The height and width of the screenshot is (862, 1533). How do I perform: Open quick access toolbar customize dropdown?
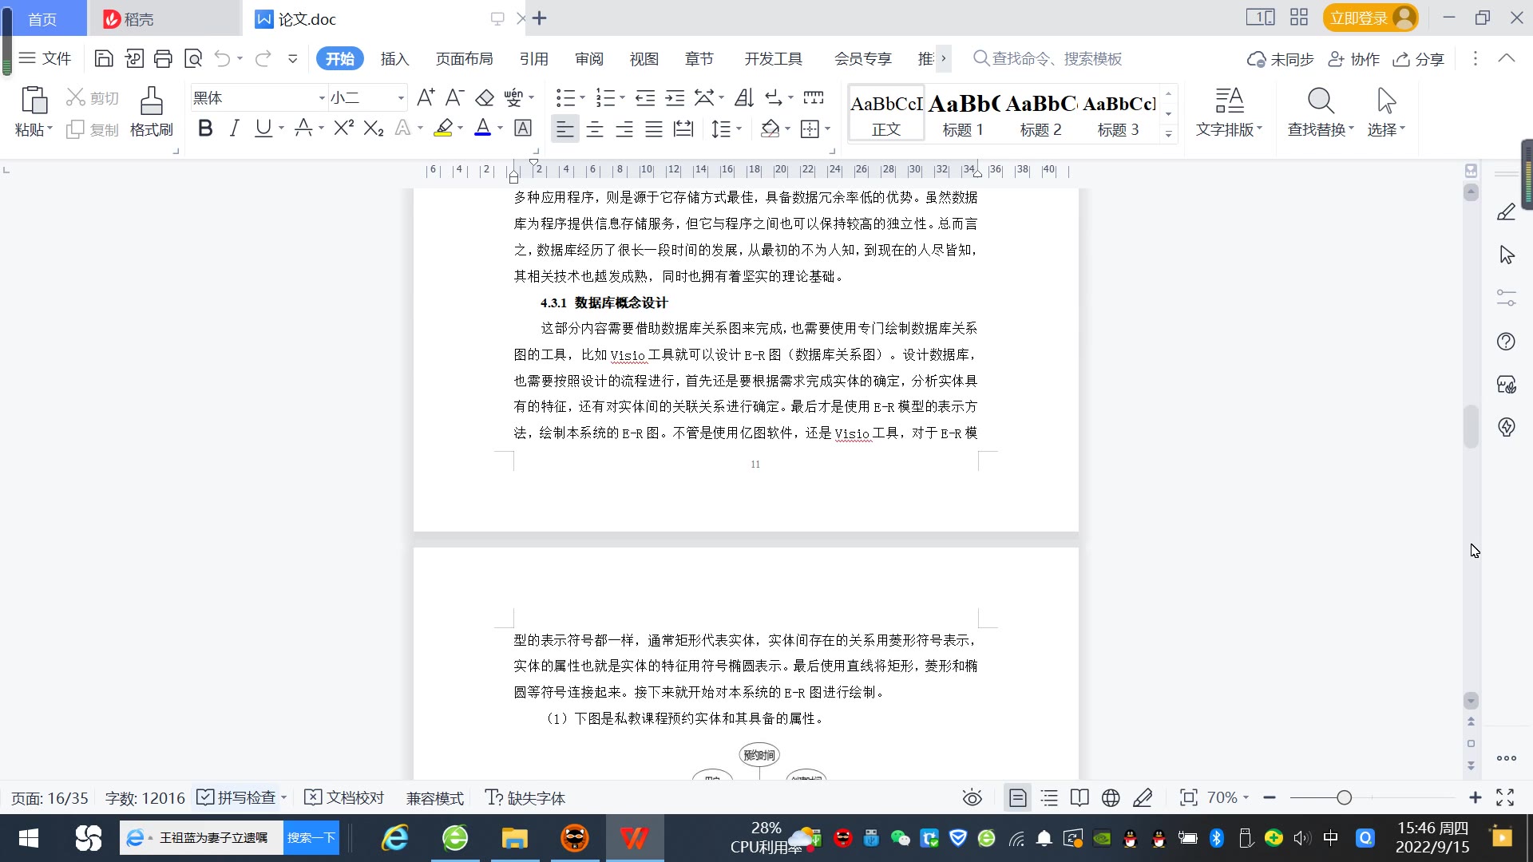pos(293,58)
